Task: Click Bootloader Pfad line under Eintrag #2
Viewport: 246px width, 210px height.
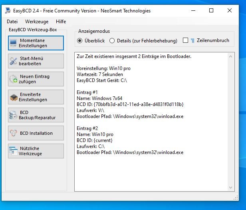Action: coord(130,152)
